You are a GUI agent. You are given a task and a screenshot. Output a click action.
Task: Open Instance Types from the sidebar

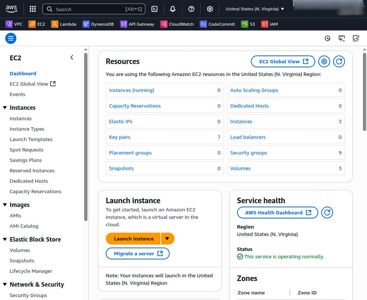(x=27, y=129)
